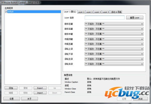This screenshot has width=151, height=104.
Task: Click the 描述 description value text
Action: (103, 79)
